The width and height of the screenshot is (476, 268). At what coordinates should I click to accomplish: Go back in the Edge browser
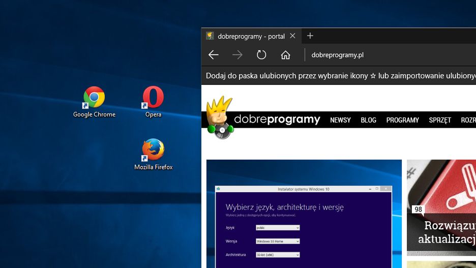click(214, 55)
